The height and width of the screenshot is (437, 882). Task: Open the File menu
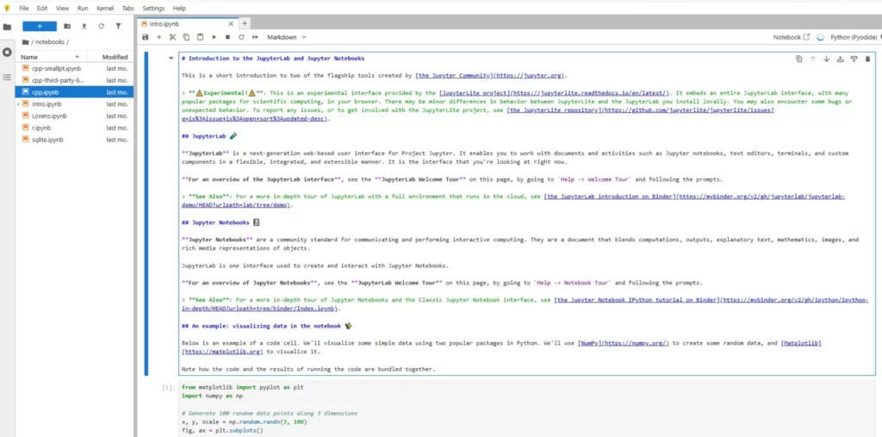click(x=24, y=9)
